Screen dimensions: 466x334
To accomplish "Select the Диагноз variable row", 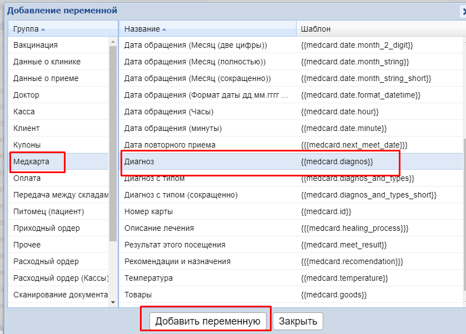I will tap(139, 161).
